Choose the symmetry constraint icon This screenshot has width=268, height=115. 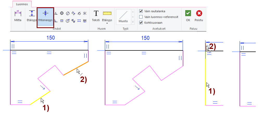(x=85, y=13)
